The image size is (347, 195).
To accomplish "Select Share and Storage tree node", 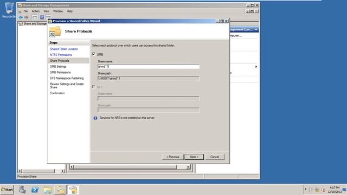I will coord(33,24).
